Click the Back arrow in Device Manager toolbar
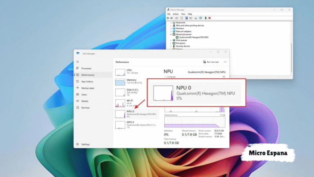 coord(168,18)
